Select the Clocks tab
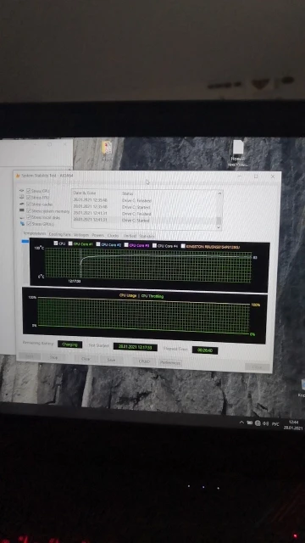Image resolution: width=305 pixels, height=543 pixels. 113,235
